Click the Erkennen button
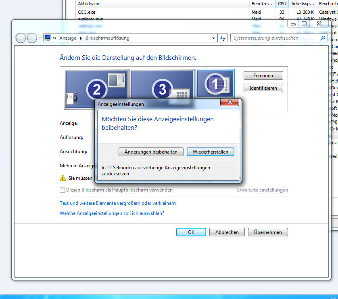The image size is (338, 299). (x=263, y=75)
